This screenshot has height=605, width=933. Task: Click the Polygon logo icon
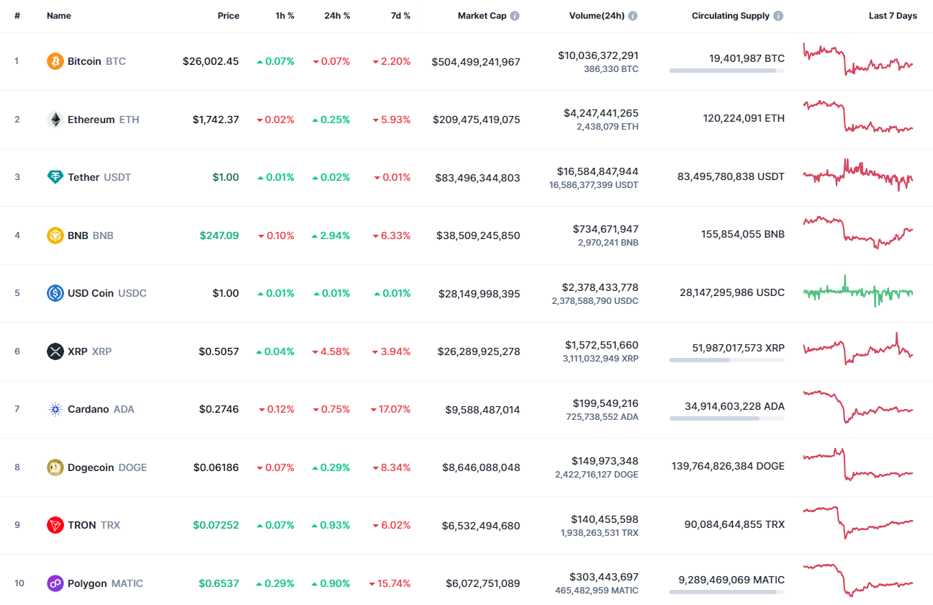54,583
